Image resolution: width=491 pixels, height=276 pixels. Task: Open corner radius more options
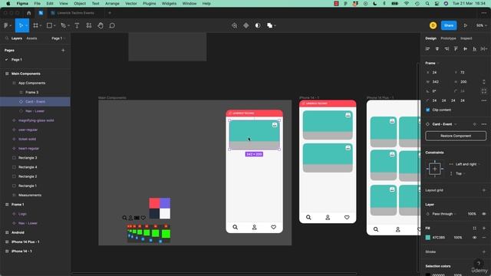point(484,100)
